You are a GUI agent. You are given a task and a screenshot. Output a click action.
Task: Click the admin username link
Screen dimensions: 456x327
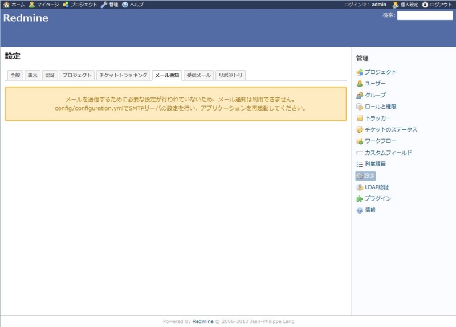379,5
